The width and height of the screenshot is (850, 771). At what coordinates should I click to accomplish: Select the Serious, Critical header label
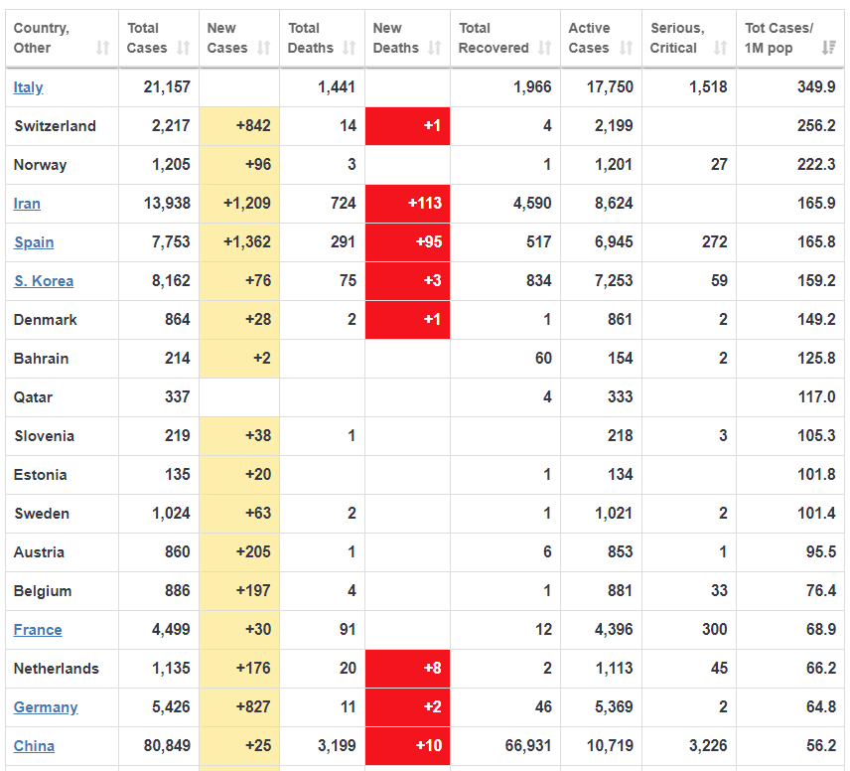click(677, 38)
